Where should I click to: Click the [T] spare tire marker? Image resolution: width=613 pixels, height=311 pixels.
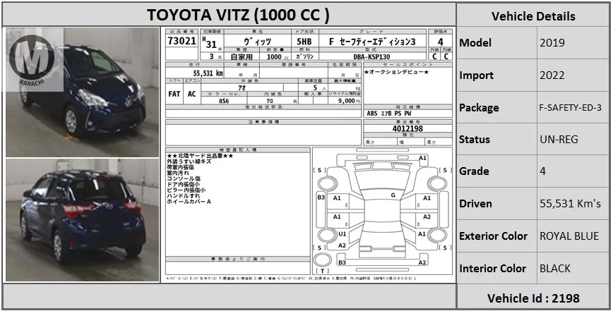[322, 270]
